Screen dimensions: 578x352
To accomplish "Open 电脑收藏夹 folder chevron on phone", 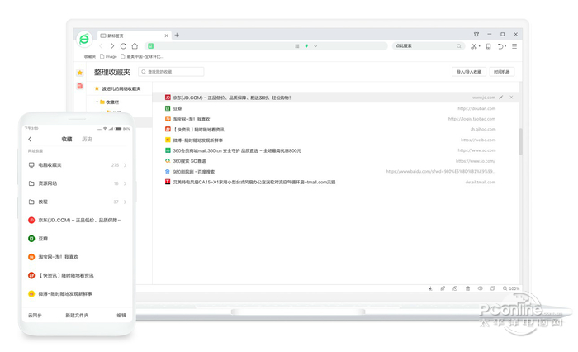I will point(126,165).
